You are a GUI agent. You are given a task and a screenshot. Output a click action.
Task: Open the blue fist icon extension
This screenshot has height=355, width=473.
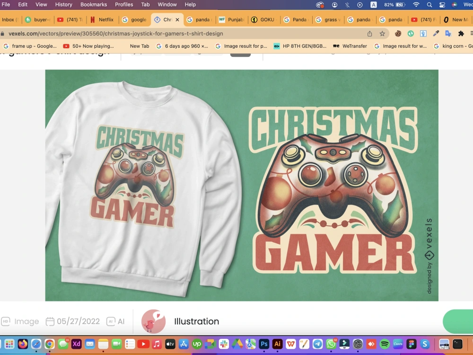(423, 34)
